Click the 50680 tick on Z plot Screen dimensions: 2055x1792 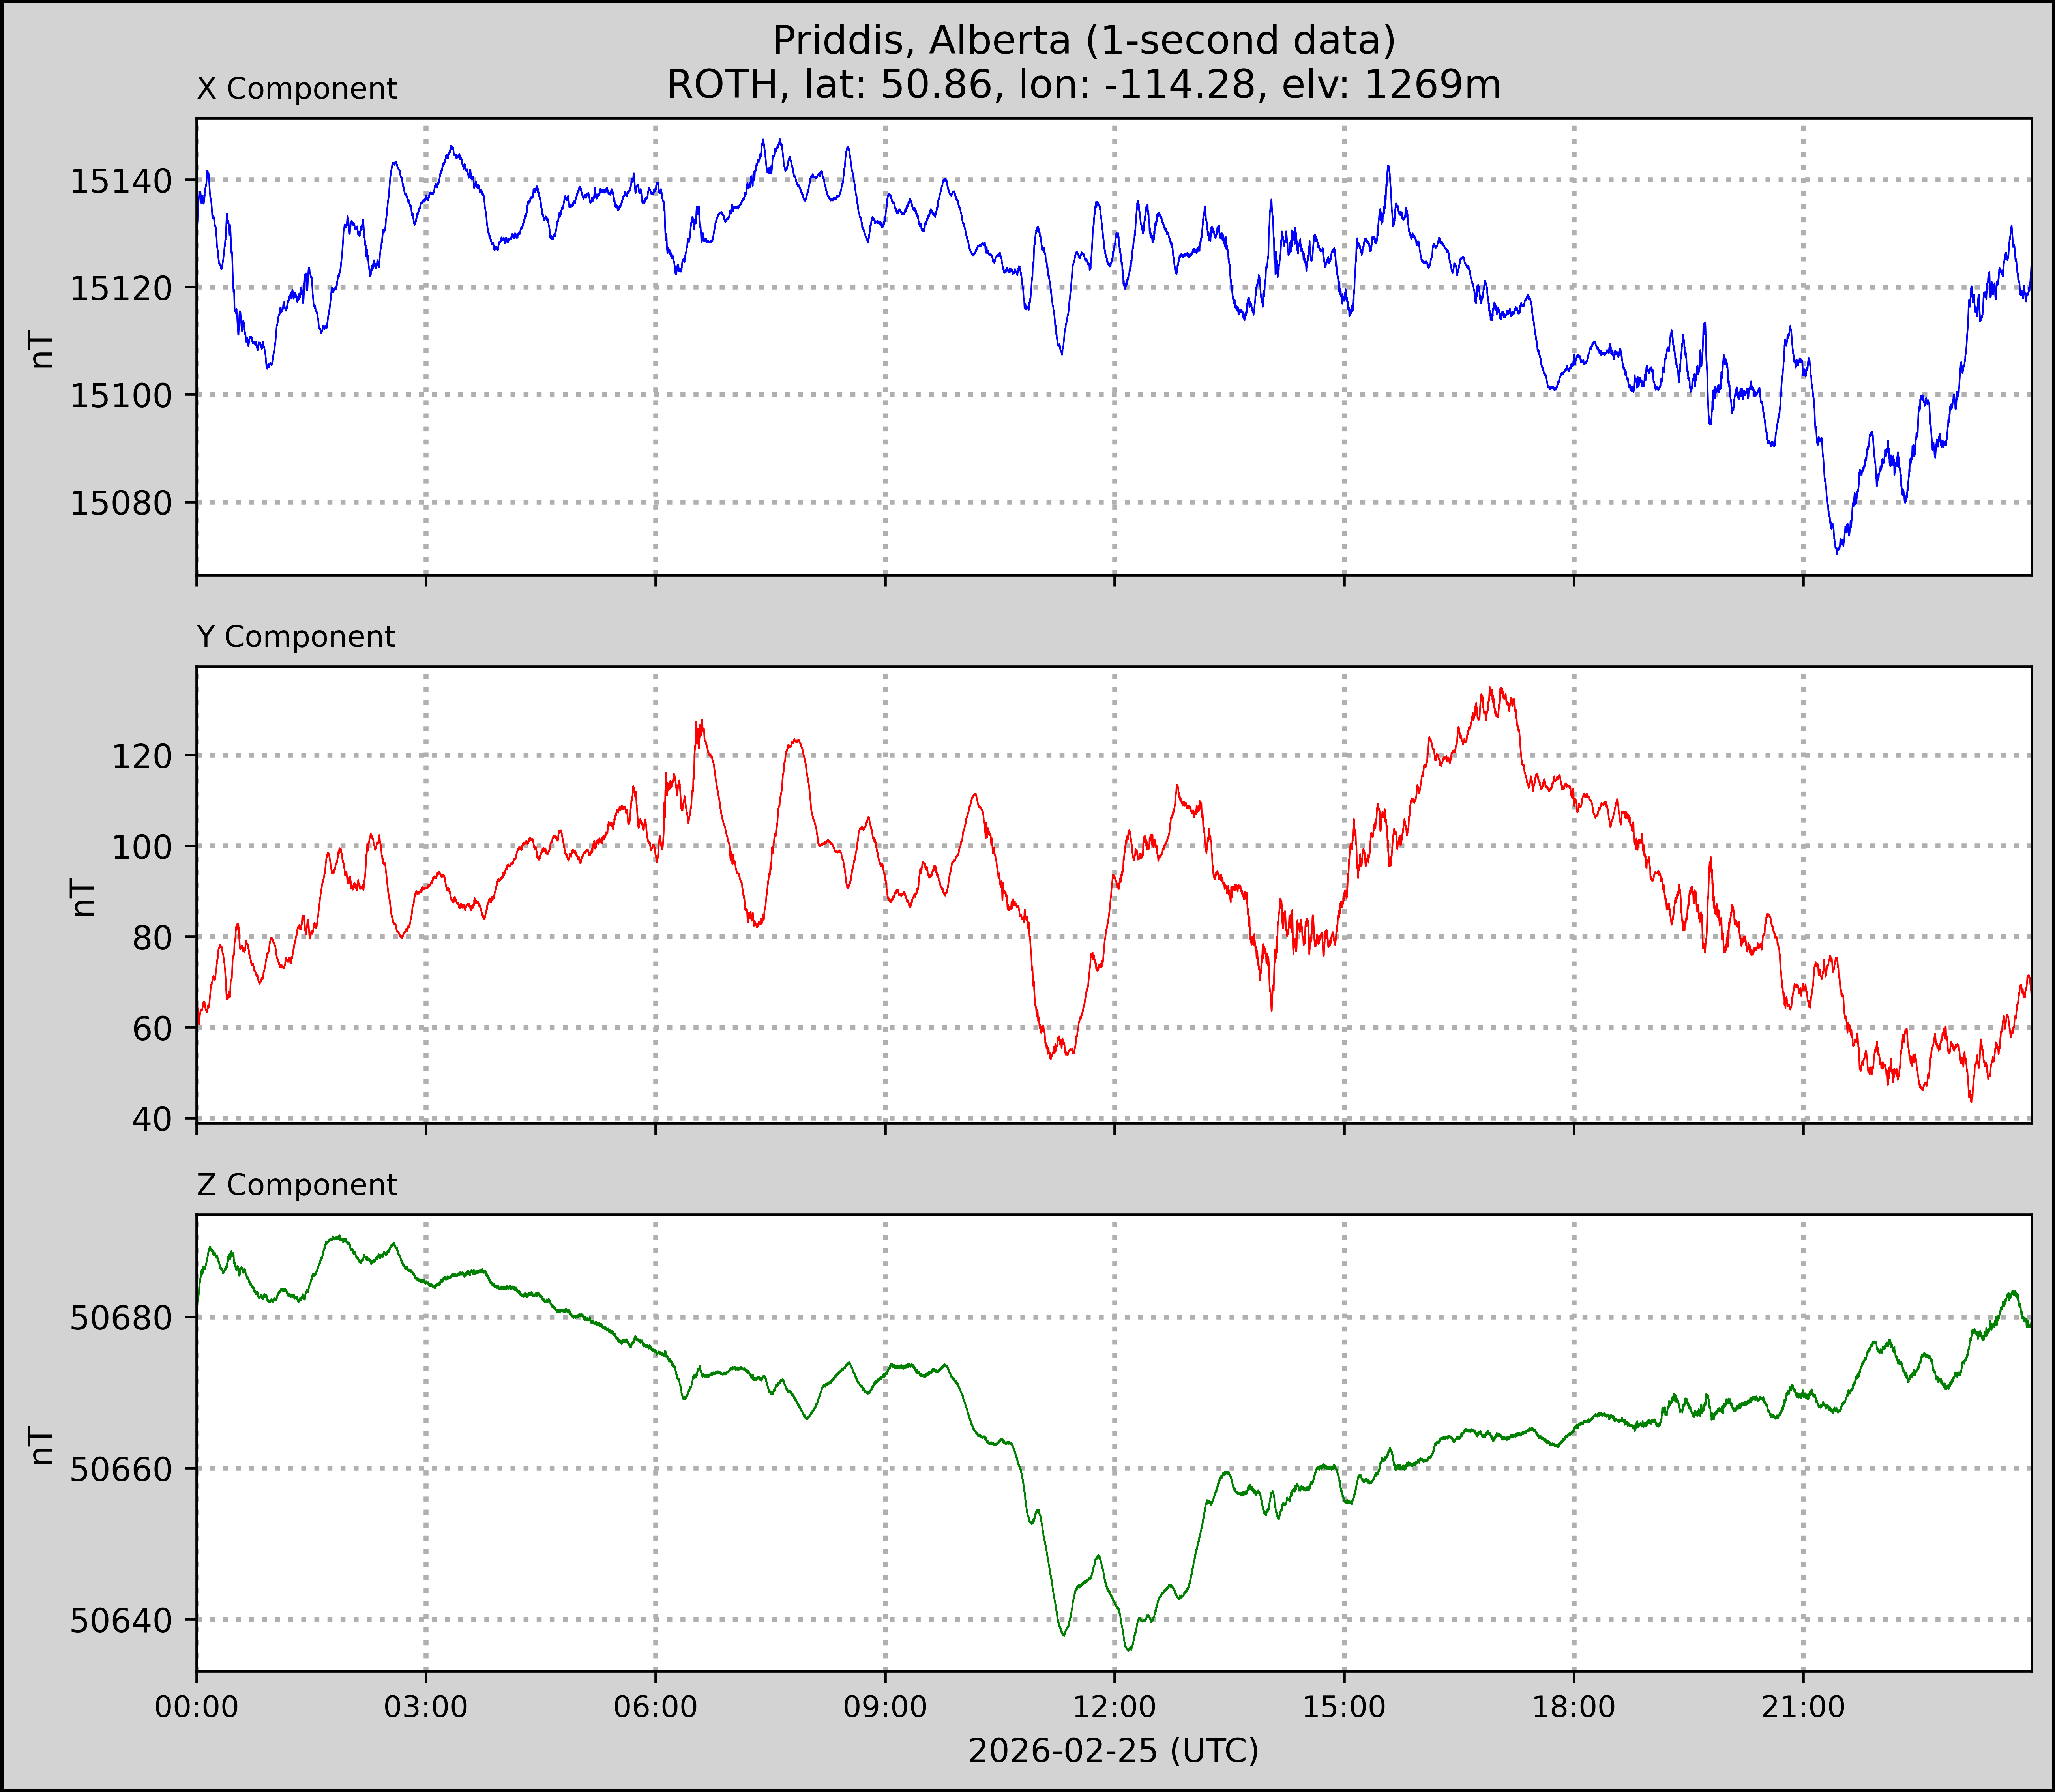(x=120, y=1318)
